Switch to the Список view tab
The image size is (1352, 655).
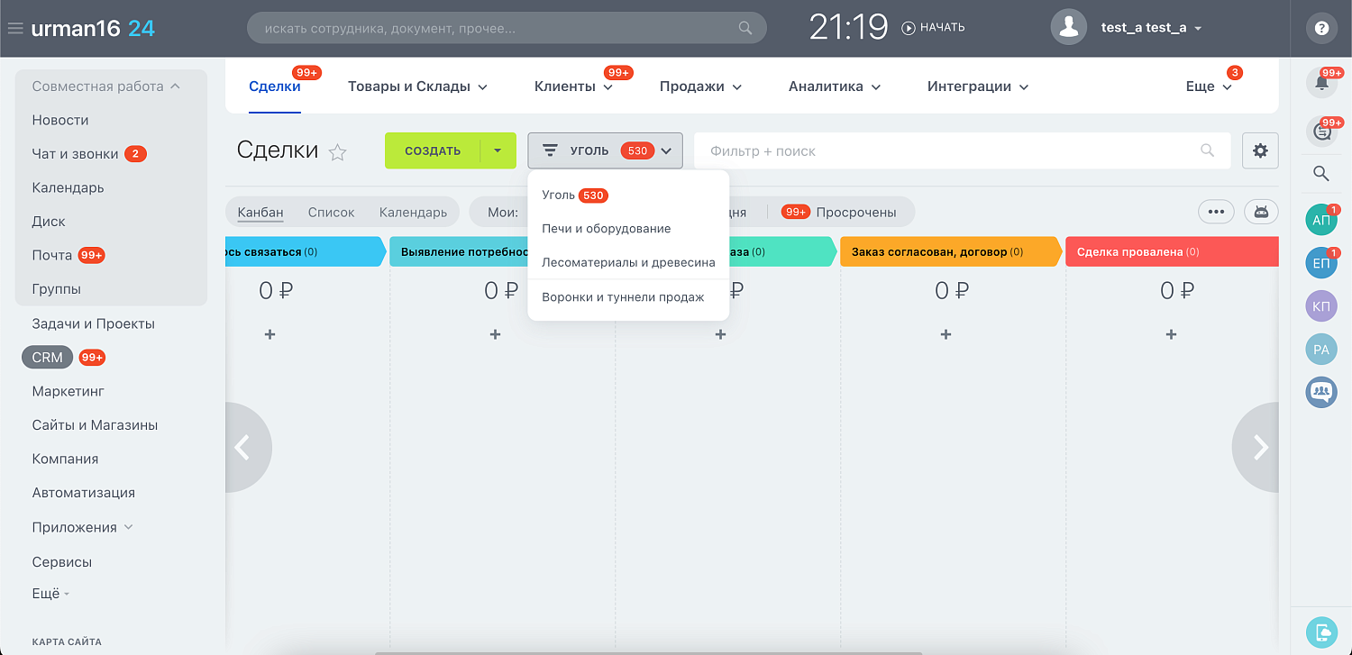(331, 212)
